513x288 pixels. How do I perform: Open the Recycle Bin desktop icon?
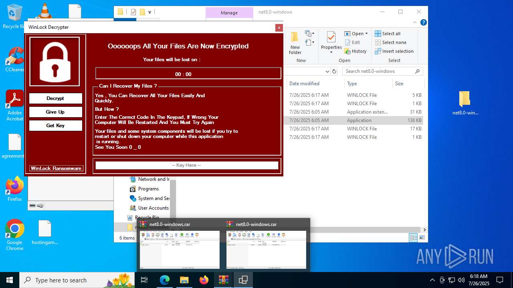(14, 17)
